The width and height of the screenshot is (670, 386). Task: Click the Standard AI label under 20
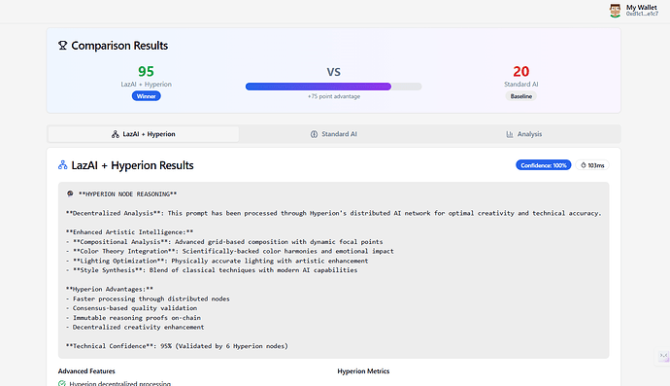coord(521,85)
